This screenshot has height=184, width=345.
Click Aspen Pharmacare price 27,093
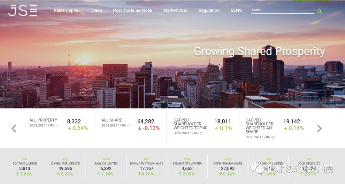click(228, 168)
